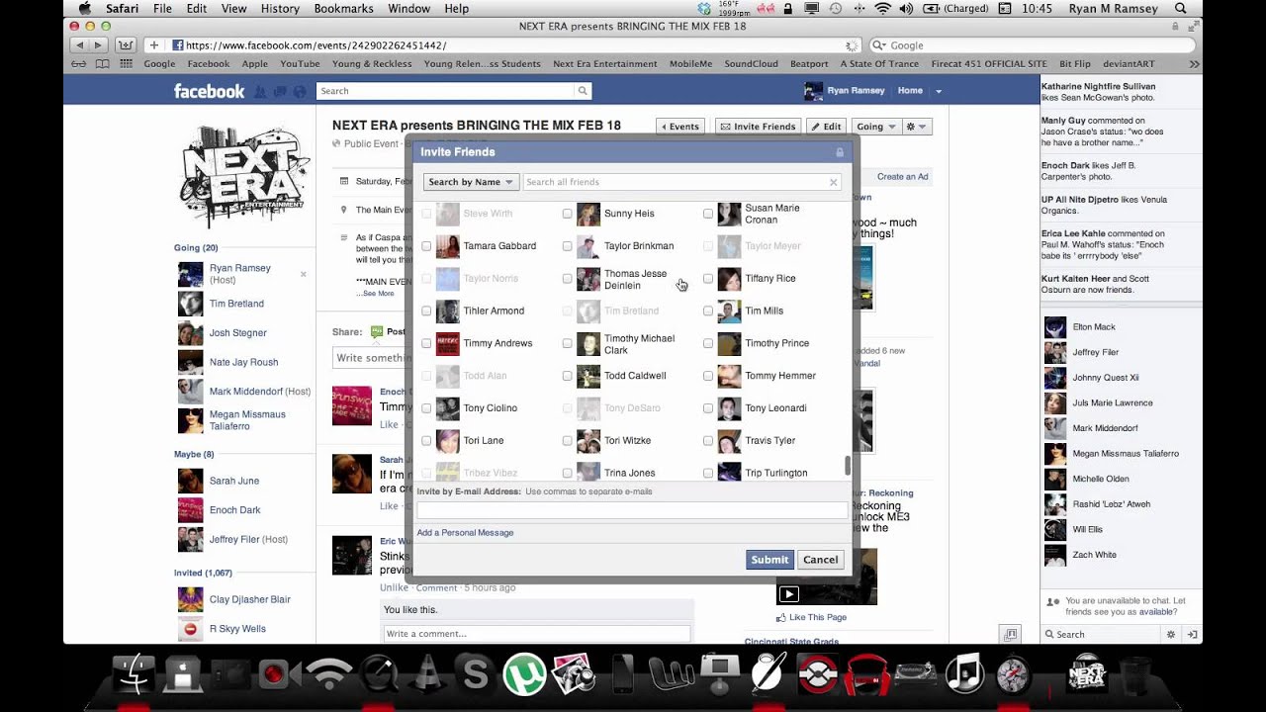Screen dimensions: 1266x712
Task: Open Wi-Fi status in menu bar
Action: coord(882,9)
